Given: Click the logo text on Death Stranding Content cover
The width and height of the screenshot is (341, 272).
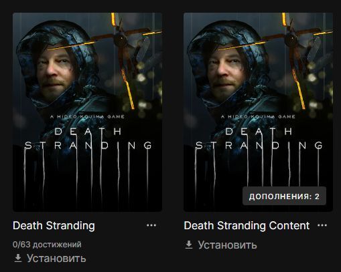Looking at the screenshot, I should coord(259,138).
